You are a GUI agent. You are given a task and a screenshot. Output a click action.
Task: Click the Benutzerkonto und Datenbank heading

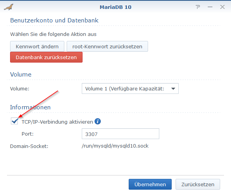pyautogui.click(x=54, y=20)
